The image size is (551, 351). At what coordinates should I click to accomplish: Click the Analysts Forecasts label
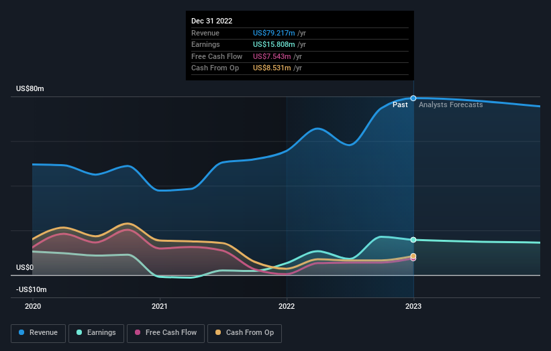[450, 105]
